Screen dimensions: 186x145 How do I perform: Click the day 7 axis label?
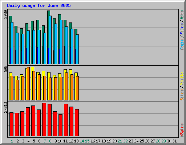pyautogui.click(x=45, y=141)
